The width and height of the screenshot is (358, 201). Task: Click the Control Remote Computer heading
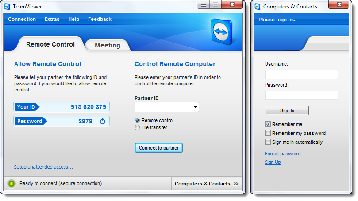(x=175, y=64)
